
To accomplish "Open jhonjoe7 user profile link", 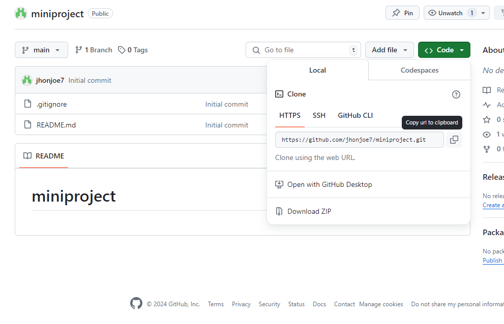I will (50, 80).
